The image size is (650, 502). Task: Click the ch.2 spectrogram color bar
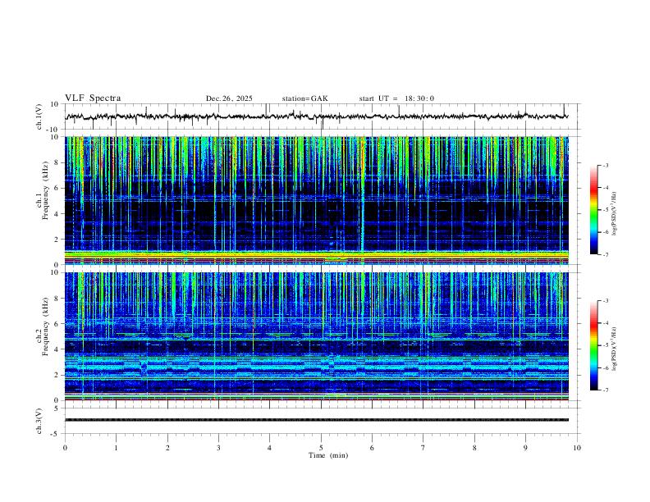pos(593,345)
